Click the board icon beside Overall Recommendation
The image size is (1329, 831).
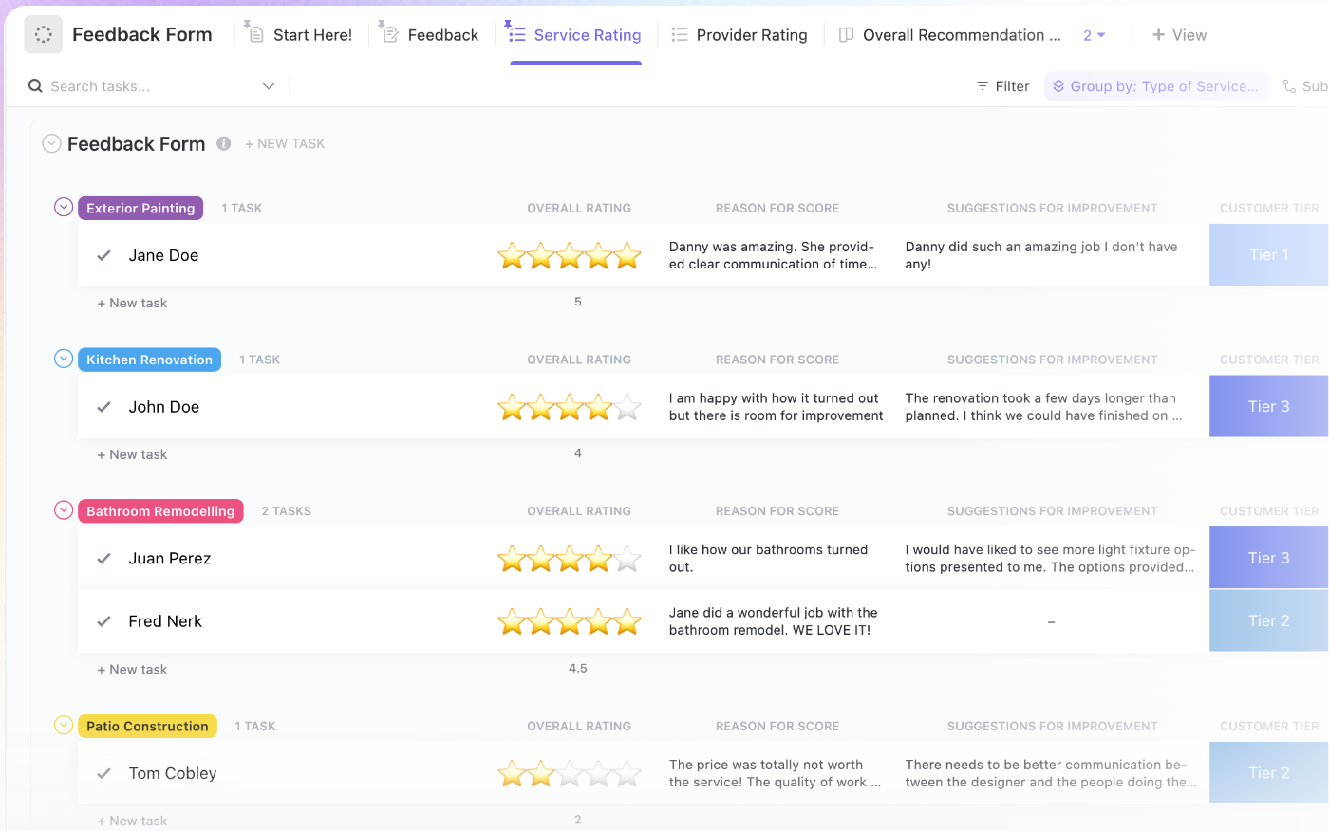coord(847,35)
